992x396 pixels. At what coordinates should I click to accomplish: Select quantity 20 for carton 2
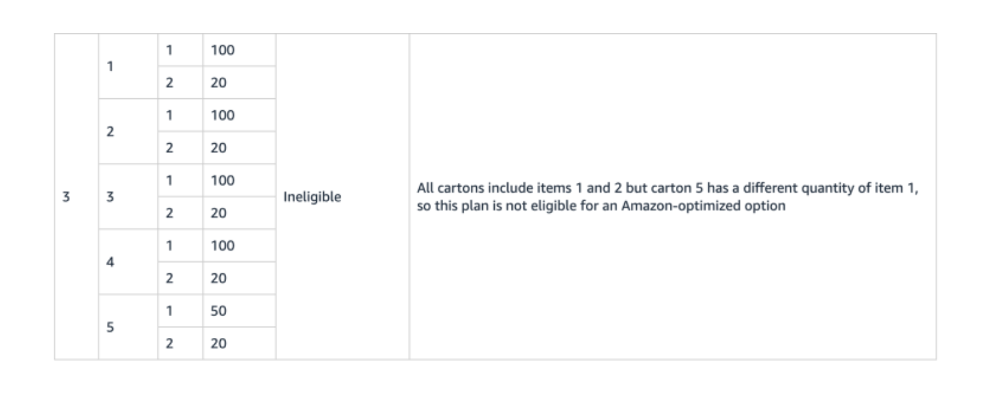pos(219,148)
